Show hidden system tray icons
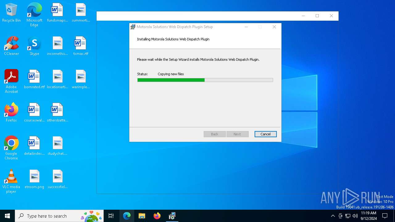 (x=333, y=216)
